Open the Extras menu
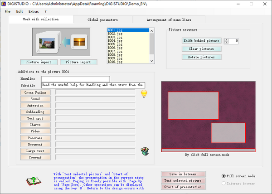The image size is (272, 194). (34, 11)
